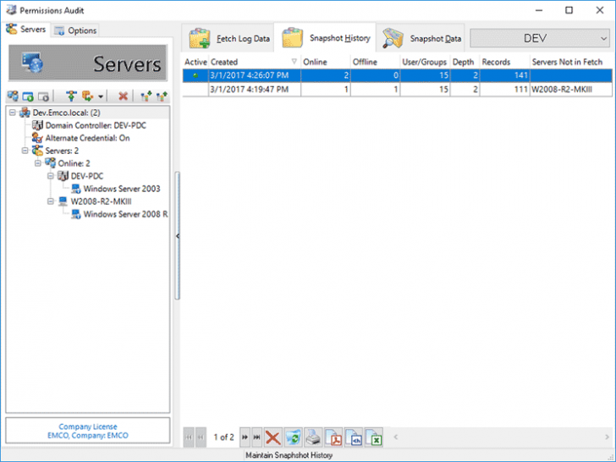The height and width of the screenshot is (462, 616).
Task: Select Windows Server 2003 tree item
Action: pos(121,189)
